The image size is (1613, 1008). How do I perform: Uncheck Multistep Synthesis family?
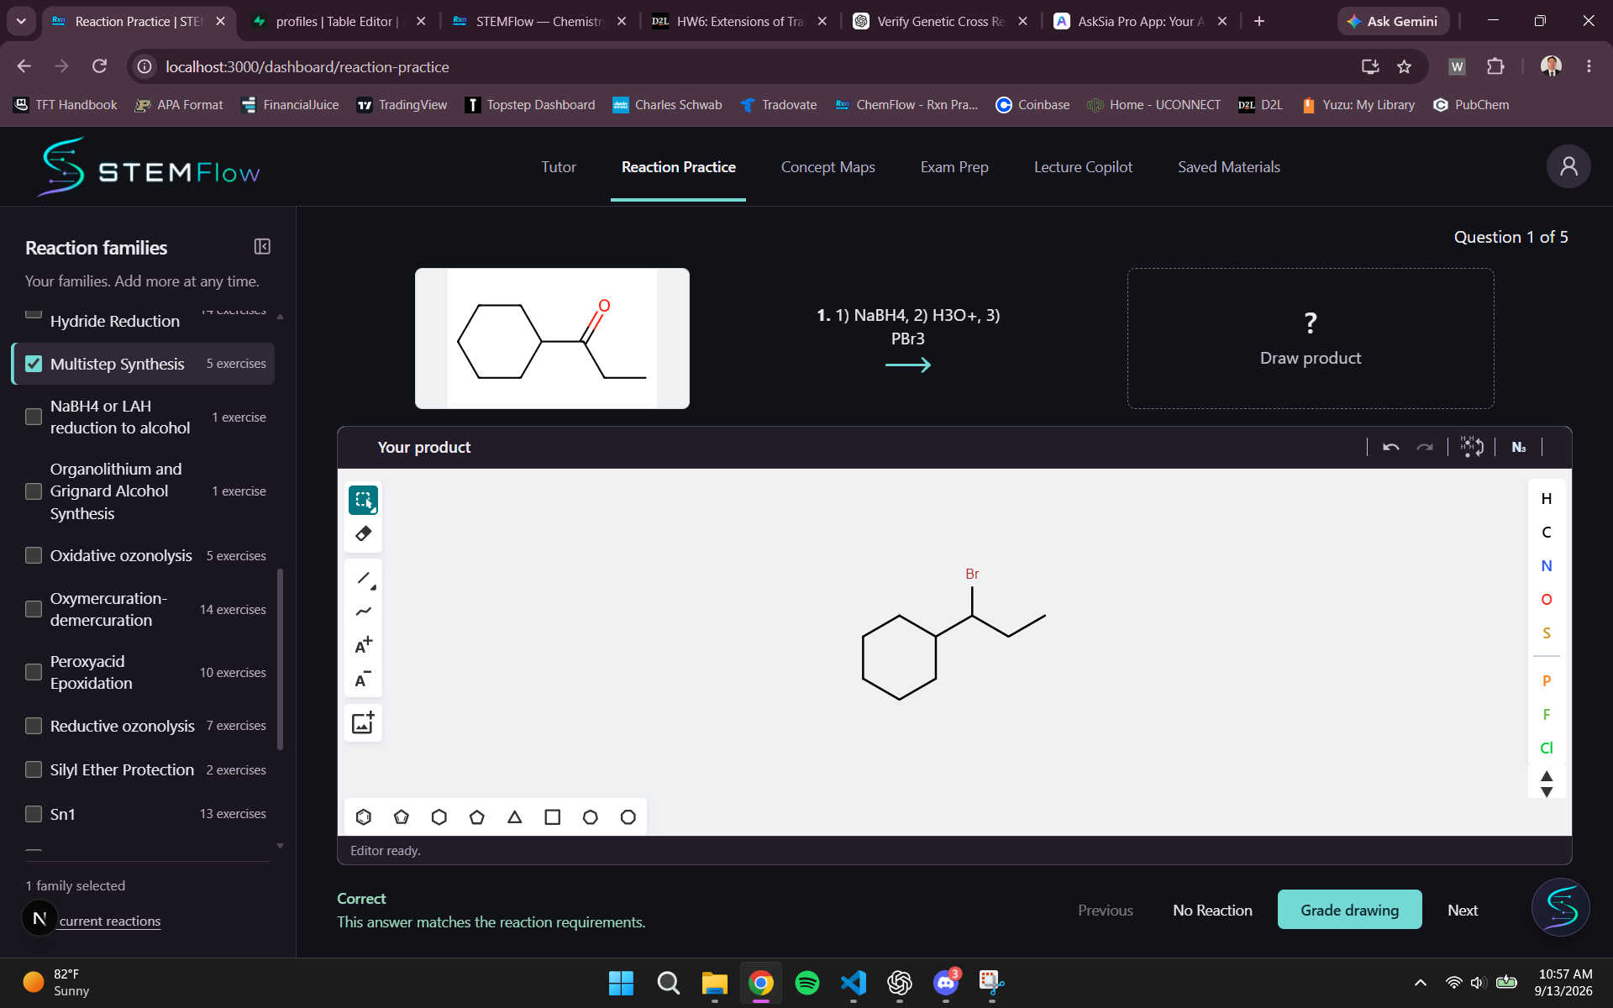tap(34, 364)
